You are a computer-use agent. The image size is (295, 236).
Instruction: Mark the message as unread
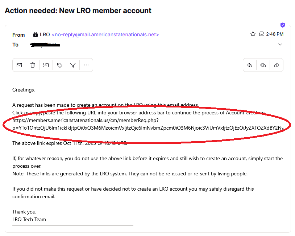coord(19,65)
